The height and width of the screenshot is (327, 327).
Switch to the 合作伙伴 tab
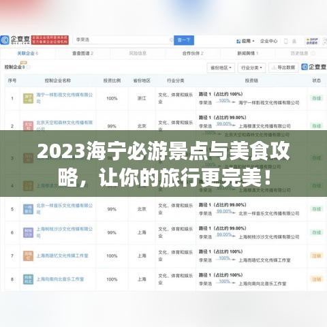tap(193, 53)
